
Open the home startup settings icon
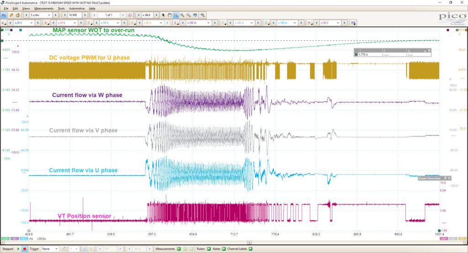tap(18, 15)
